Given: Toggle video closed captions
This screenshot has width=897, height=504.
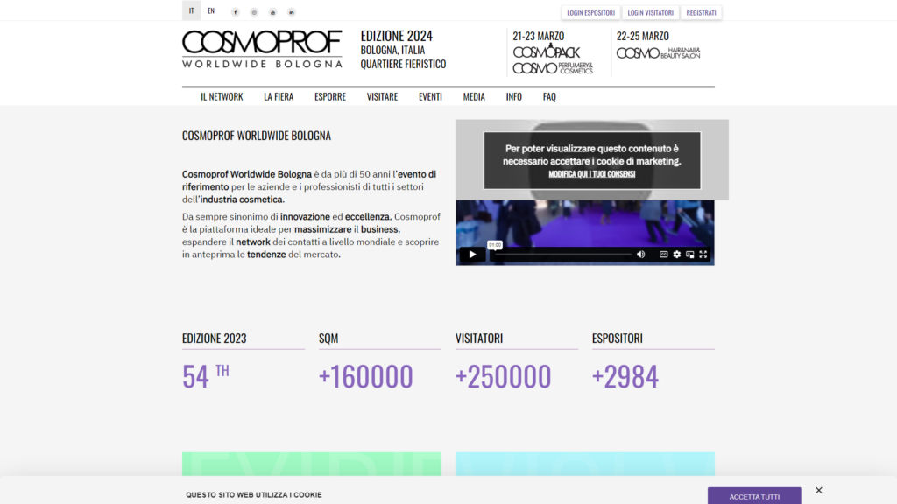Looking at the screenshot, I should [x=664, y=255].
